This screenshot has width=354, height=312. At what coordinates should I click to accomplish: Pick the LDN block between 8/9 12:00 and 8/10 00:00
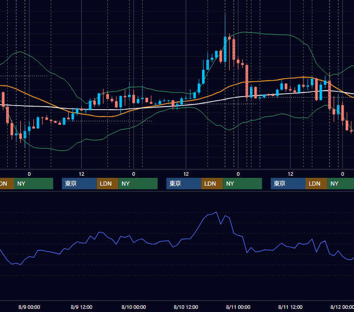pyautogui.click(x=107, y=184)
